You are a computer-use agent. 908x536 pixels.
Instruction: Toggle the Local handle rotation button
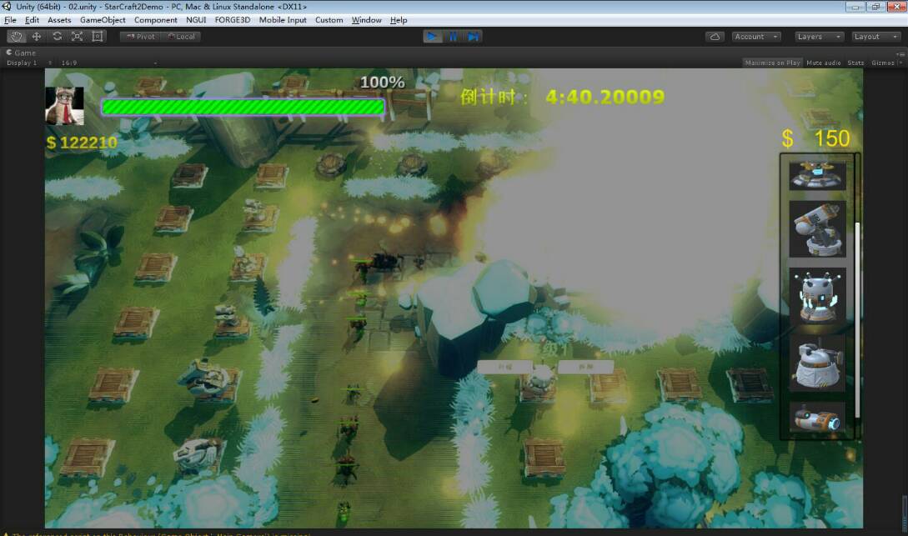point(181,37)
